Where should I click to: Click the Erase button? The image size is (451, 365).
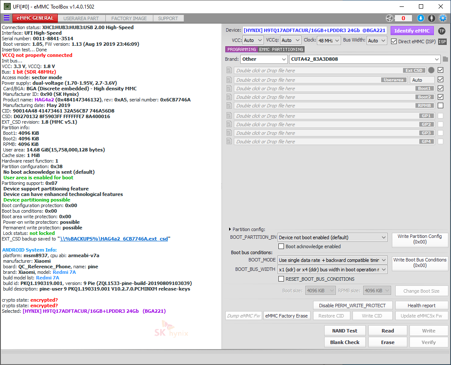click(x=388, y=342)
